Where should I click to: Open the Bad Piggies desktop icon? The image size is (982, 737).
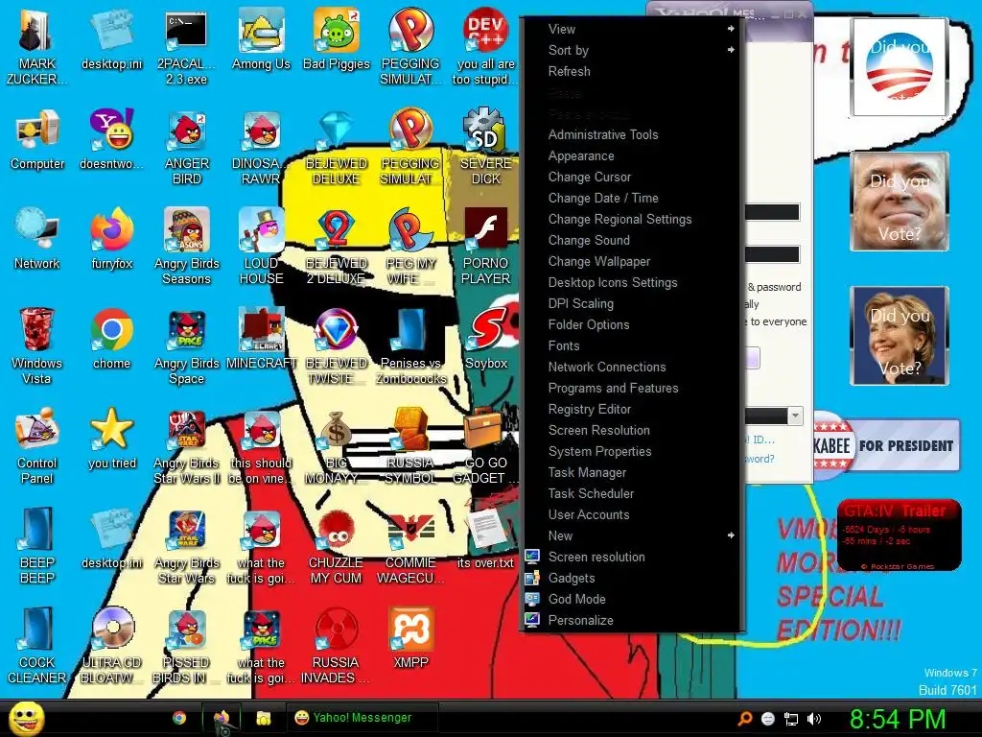tap(337, 38)
